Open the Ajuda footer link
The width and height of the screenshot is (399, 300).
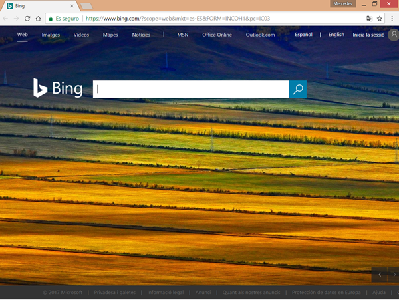point(379,293)
